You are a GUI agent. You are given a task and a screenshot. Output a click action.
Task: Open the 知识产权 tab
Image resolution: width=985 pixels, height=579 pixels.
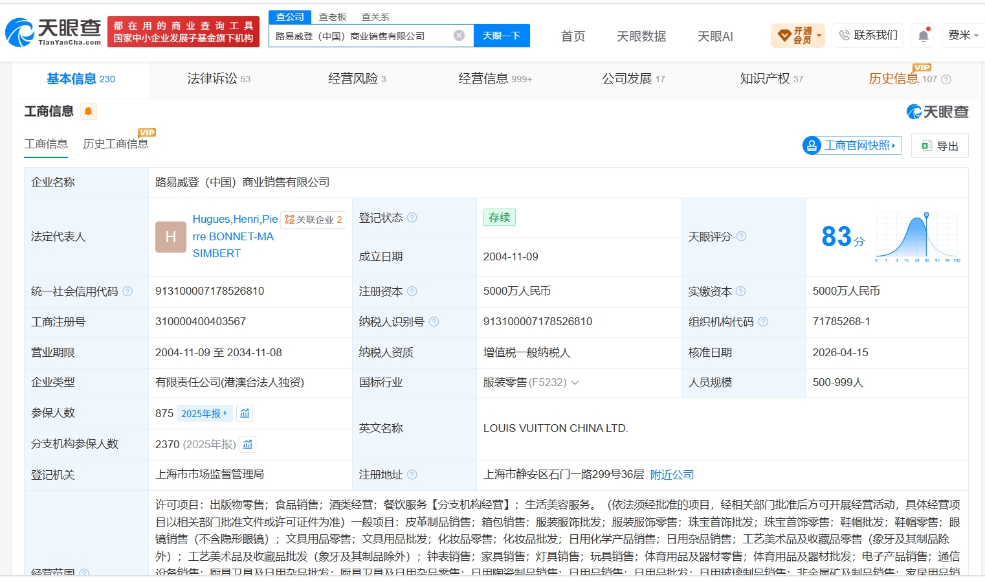pyautogui.click(x=771, y=79)
